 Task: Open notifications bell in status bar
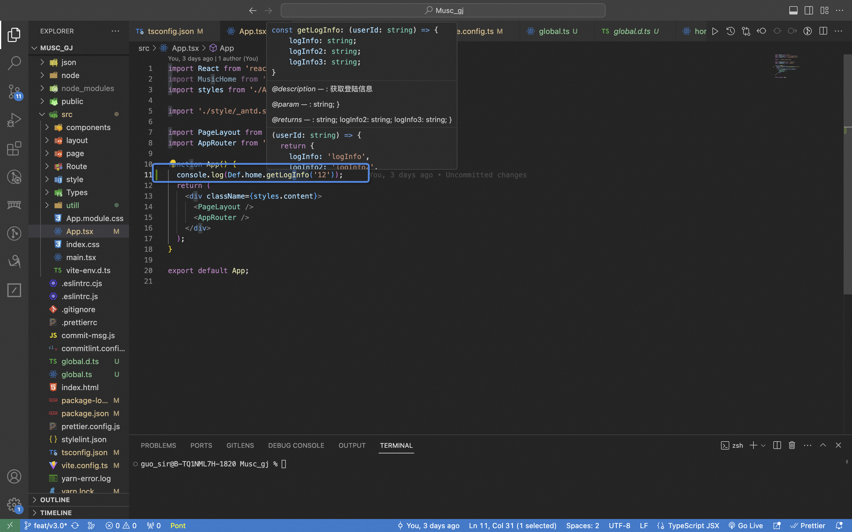pyautogui.click(x=839, y=525)
